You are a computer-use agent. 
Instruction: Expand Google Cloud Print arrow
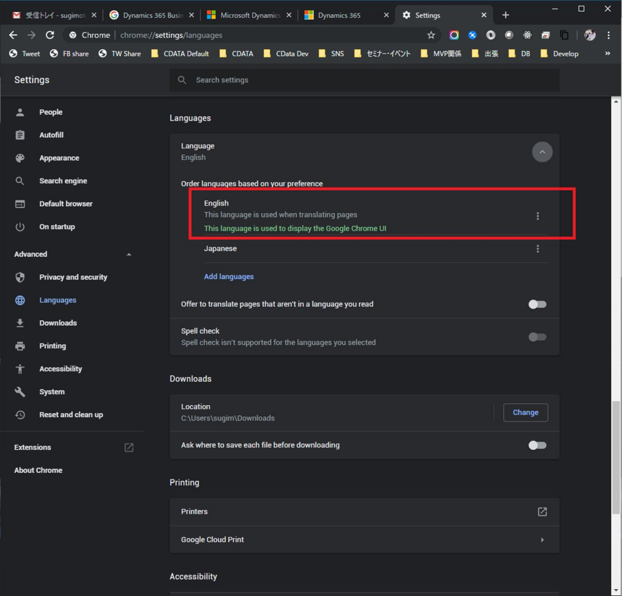(542, 540)
